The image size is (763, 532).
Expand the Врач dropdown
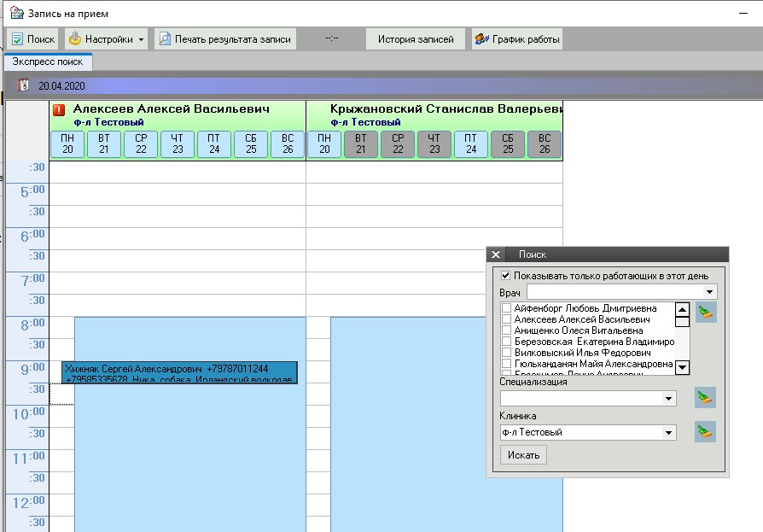[709, 292]
